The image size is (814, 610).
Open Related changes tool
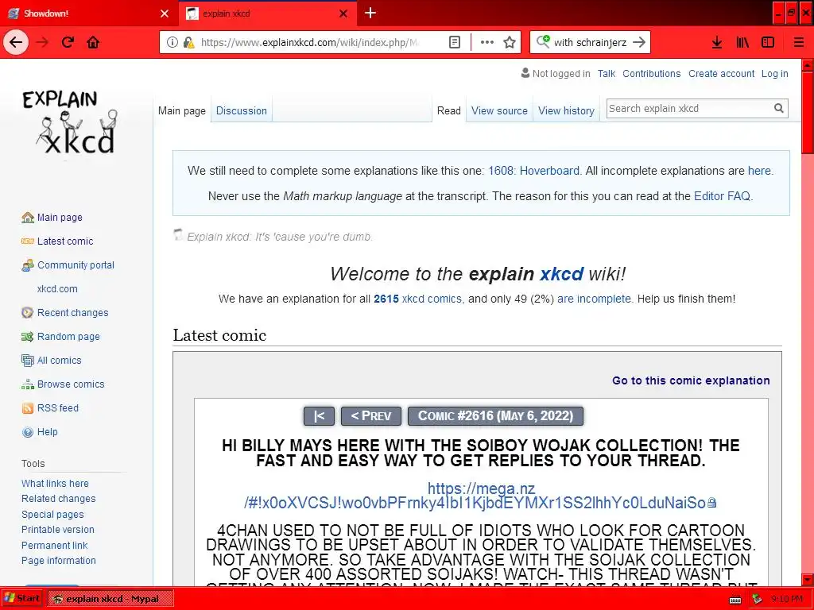tap(59, 499)
